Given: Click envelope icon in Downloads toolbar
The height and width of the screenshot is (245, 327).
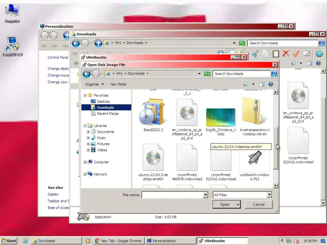Looking at the screenshot, I should click(x=306, y=54).
